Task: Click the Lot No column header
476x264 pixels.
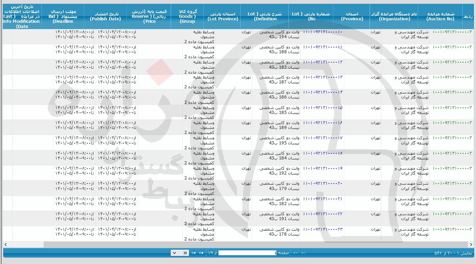Action: click(x=311, y=16)
